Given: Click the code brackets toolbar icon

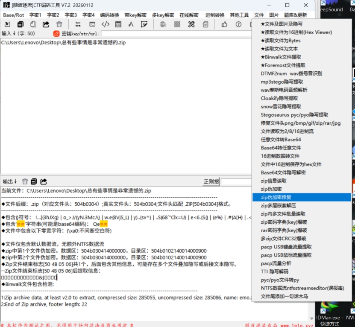Looking at the screenshot, I should tap(105, 24).
